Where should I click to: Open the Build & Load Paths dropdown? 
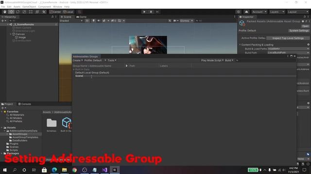pyautogui.click(x=288, y=49)
